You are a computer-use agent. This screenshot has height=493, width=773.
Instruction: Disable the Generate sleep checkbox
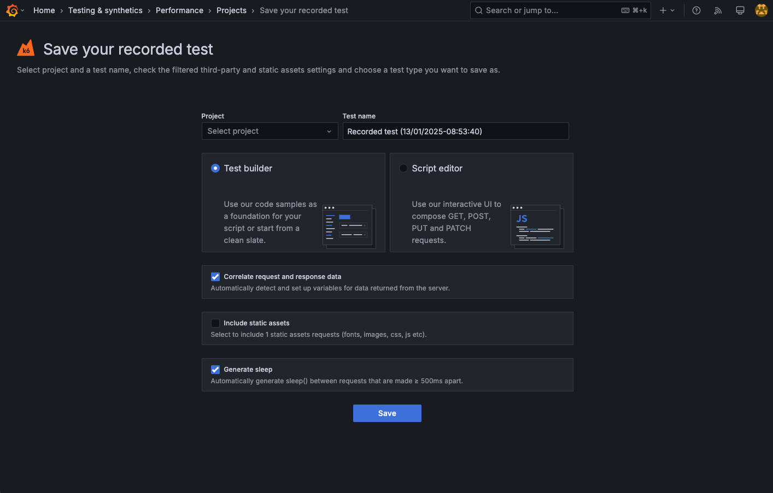(x=215, y=370)
